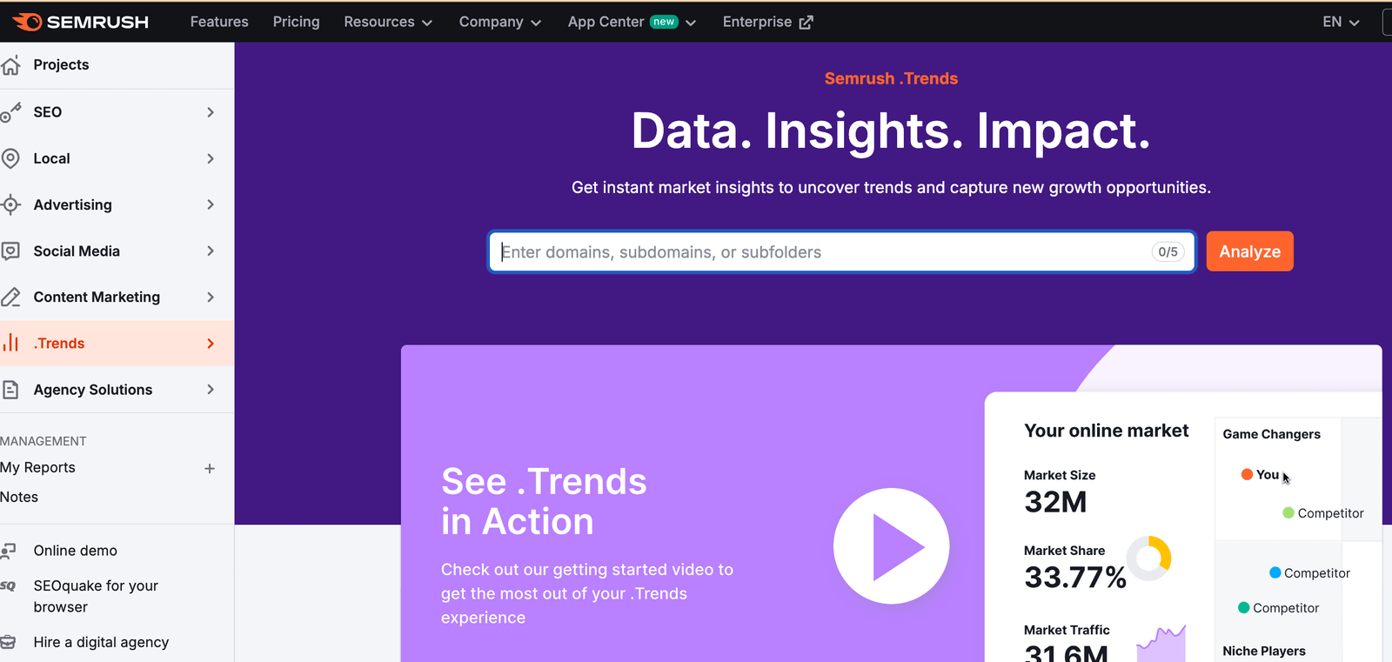Expand the Local menu chevron

[211, 158]
